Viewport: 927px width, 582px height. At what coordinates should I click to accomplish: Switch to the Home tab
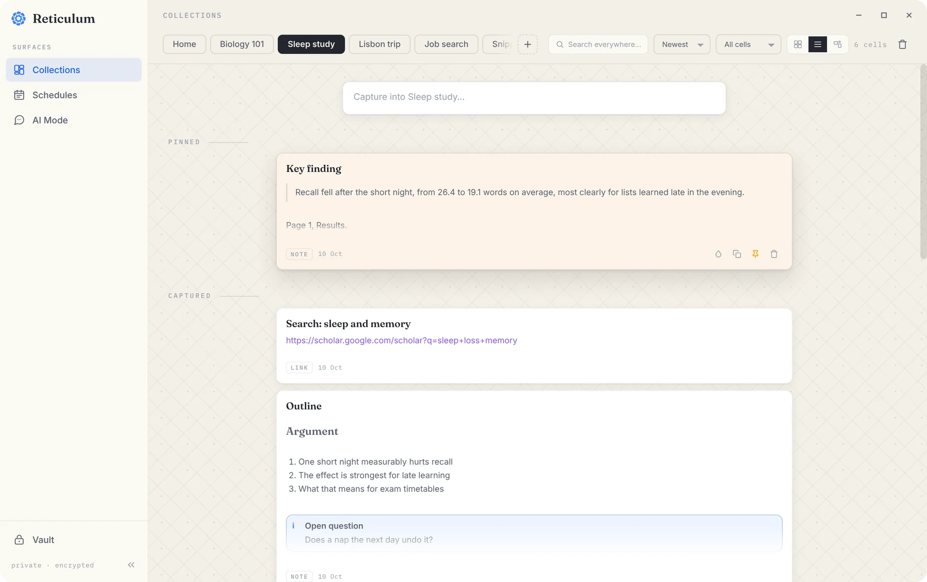coord(184,44)
